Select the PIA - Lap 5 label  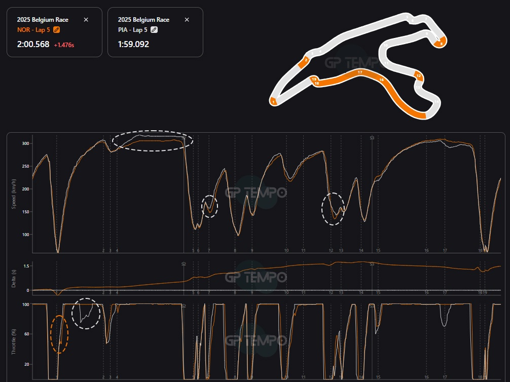[133, 30]
